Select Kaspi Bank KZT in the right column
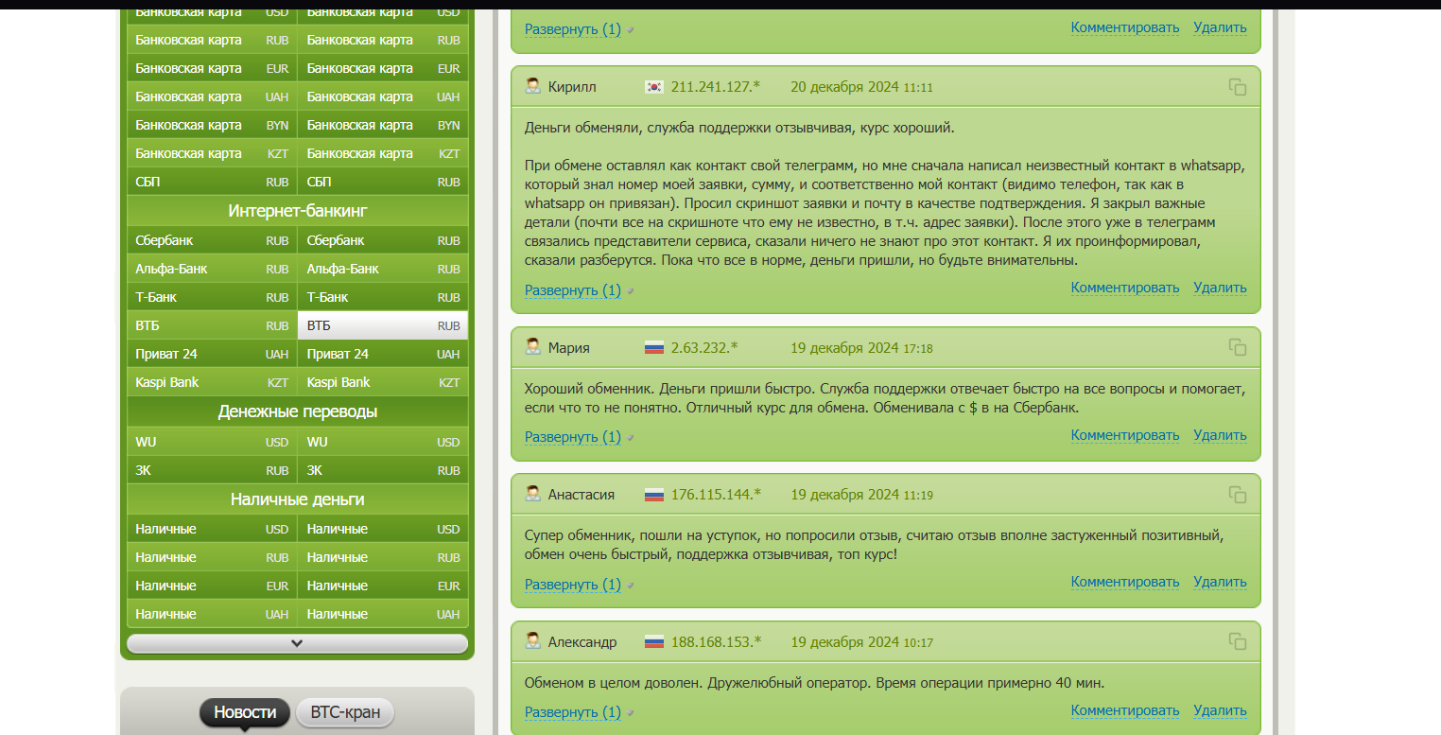The width and height of the screenshot is (1441, 735). 383,382
